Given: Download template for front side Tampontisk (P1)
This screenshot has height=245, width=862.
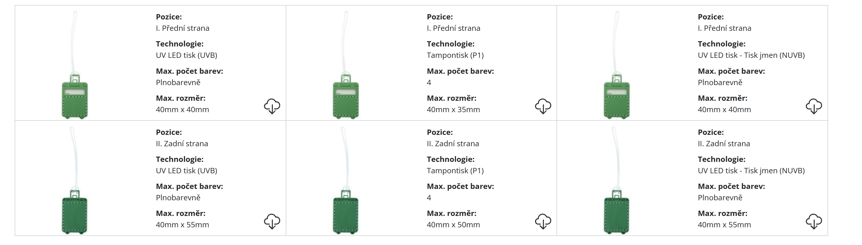Looking at the screenshot, I should click(x=543, y=106).
